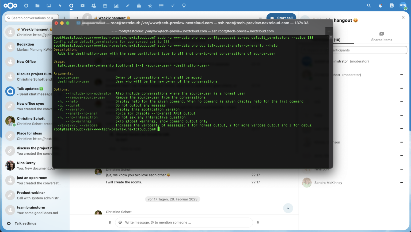Switch to the Shared items tab

[x=382, y=37]
